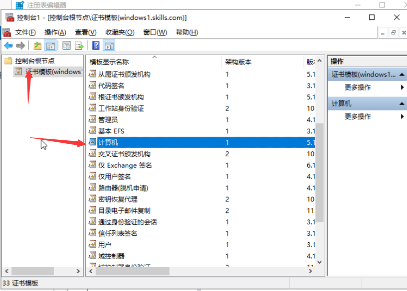407x291 pixels.
Task: Toggle the Show/Hide Action Pane icon
Action: 109,46
